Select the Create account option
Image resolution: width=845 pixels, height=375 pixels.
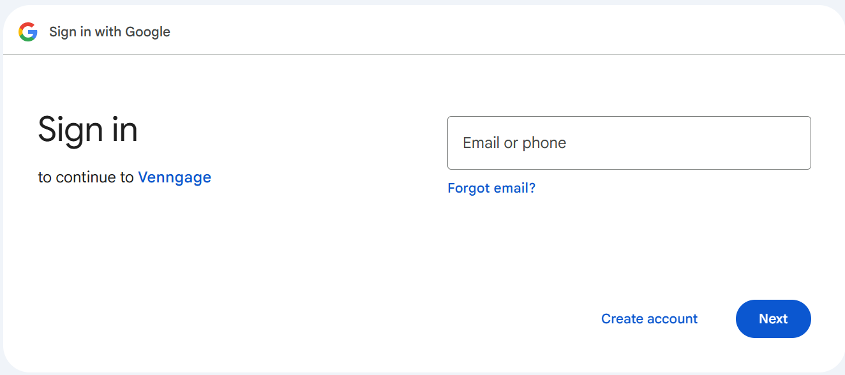(649, 319)
